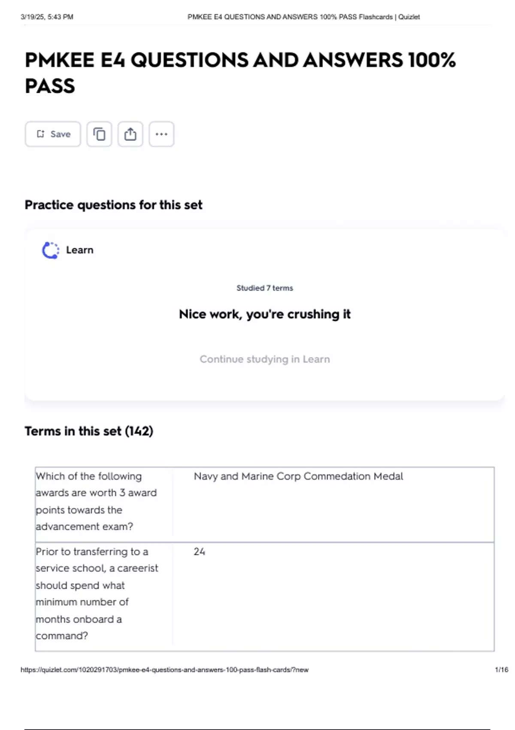Select the 3 award points question term

(x=96, y=501)
